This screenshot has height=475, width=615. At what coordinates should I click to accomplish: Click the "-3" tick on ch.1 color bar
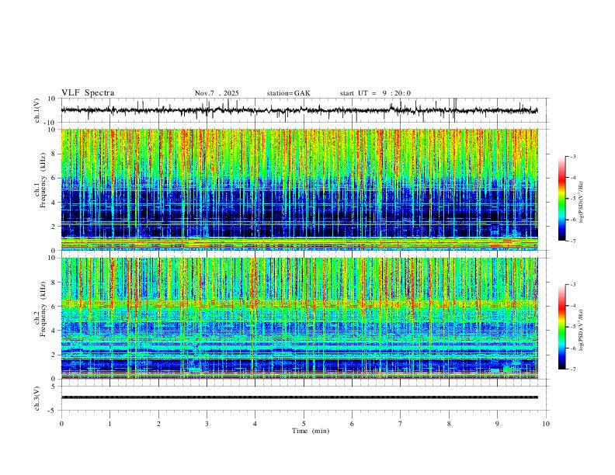572,156
